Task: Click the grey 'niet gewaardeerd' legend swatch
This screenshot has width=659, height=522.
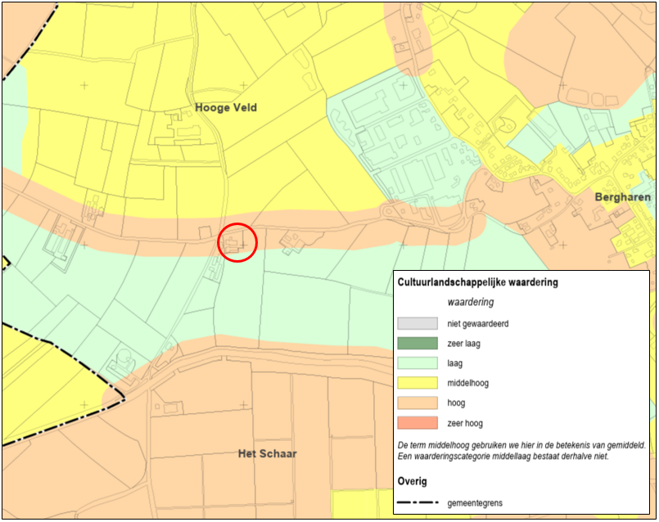Action: point(418,323)
